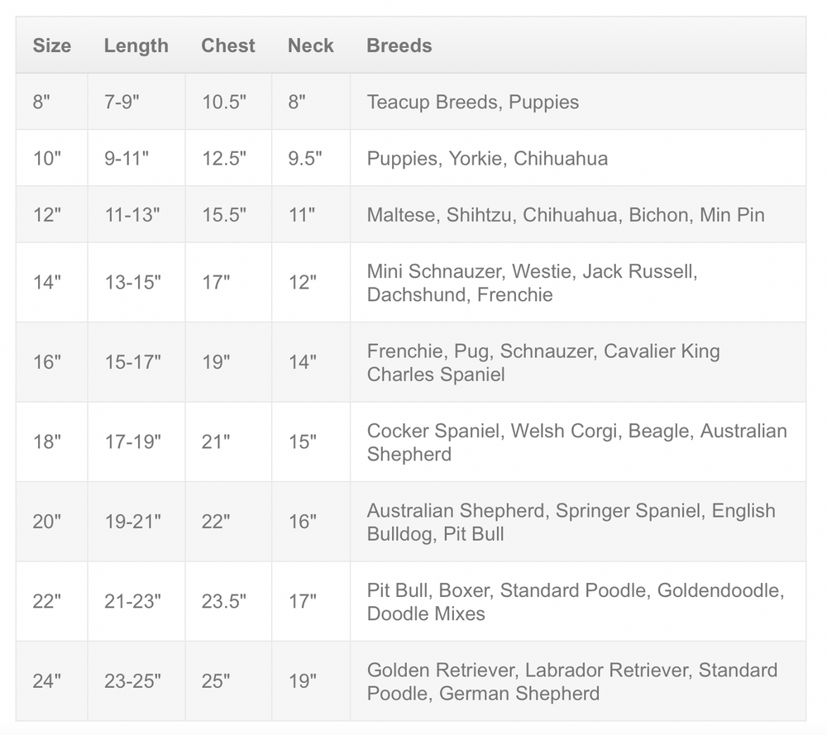Screen dimensions: 827x735
Task: Select the Mini Schnauzer breeds cell
Action: click(x=532, y=282)
